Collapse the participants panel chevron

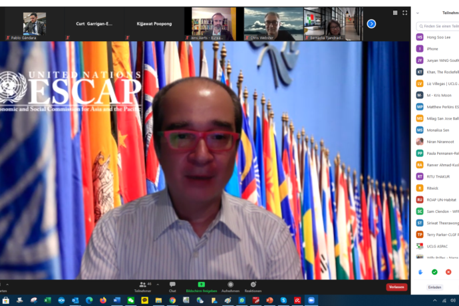(x=418, y=13)
